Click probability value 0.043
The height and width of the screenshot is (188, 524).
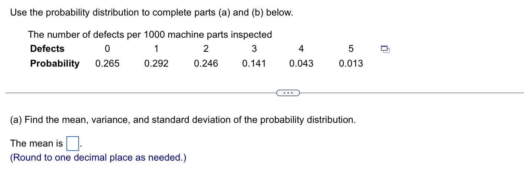point(301,64)
